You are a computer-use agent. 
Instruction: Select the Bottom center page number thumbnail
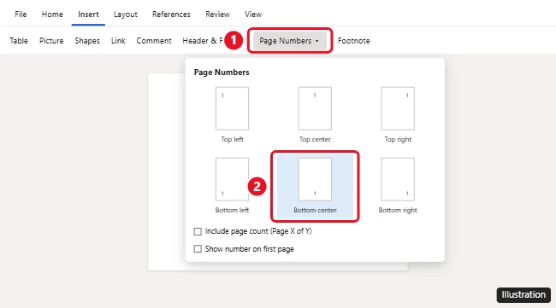point(315,179)
